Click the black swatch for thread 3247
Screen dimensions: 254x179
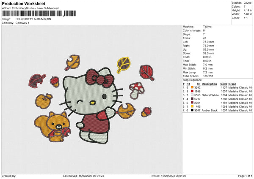click(x=192, y=110)
